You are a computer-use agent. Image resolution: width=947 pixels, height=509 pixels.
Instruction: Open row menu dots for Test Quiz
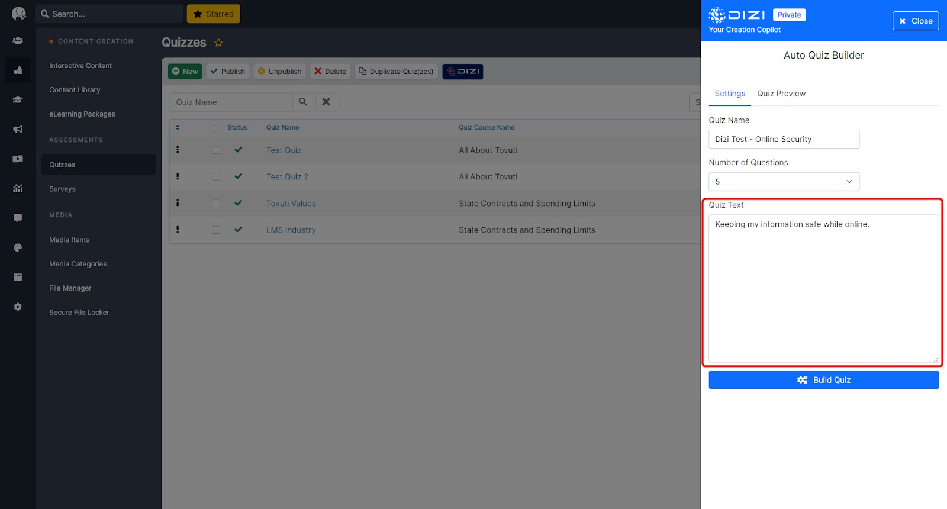[178, 150]
